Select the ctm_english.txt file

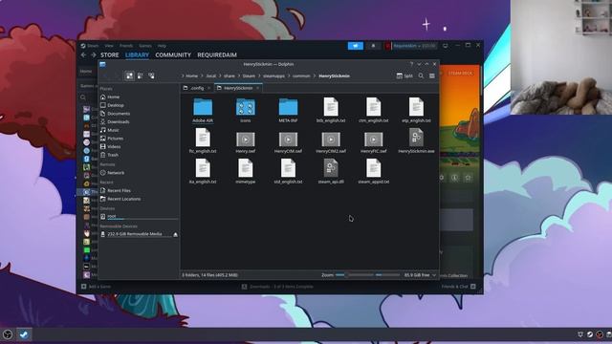click(x=374, y=111)
